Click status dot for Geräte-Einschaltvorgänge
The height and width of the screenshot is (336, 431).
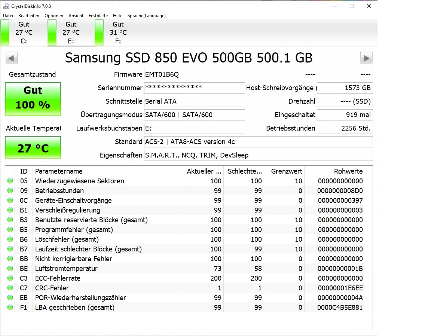10,200
